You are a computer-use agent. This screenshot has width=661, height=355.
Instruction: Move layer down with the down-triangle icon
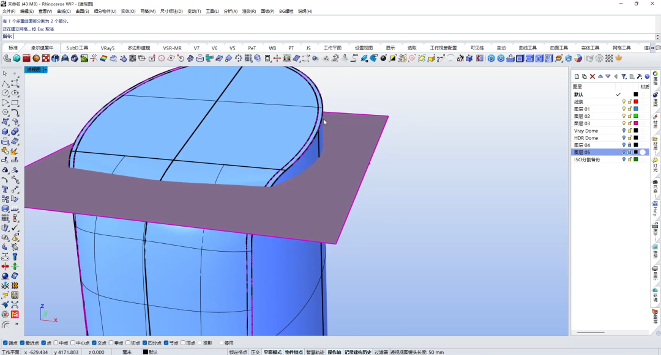click(608, 76)
